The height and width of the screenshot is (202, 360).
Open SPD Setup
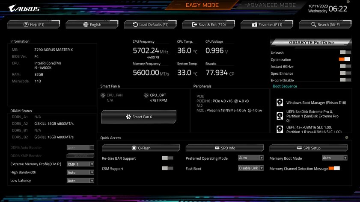pos(309,148)
